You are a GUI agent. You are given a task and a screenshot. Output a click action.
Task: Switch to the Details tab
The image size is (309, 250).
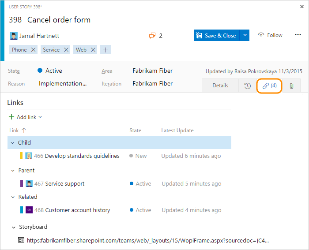(220, 86)
